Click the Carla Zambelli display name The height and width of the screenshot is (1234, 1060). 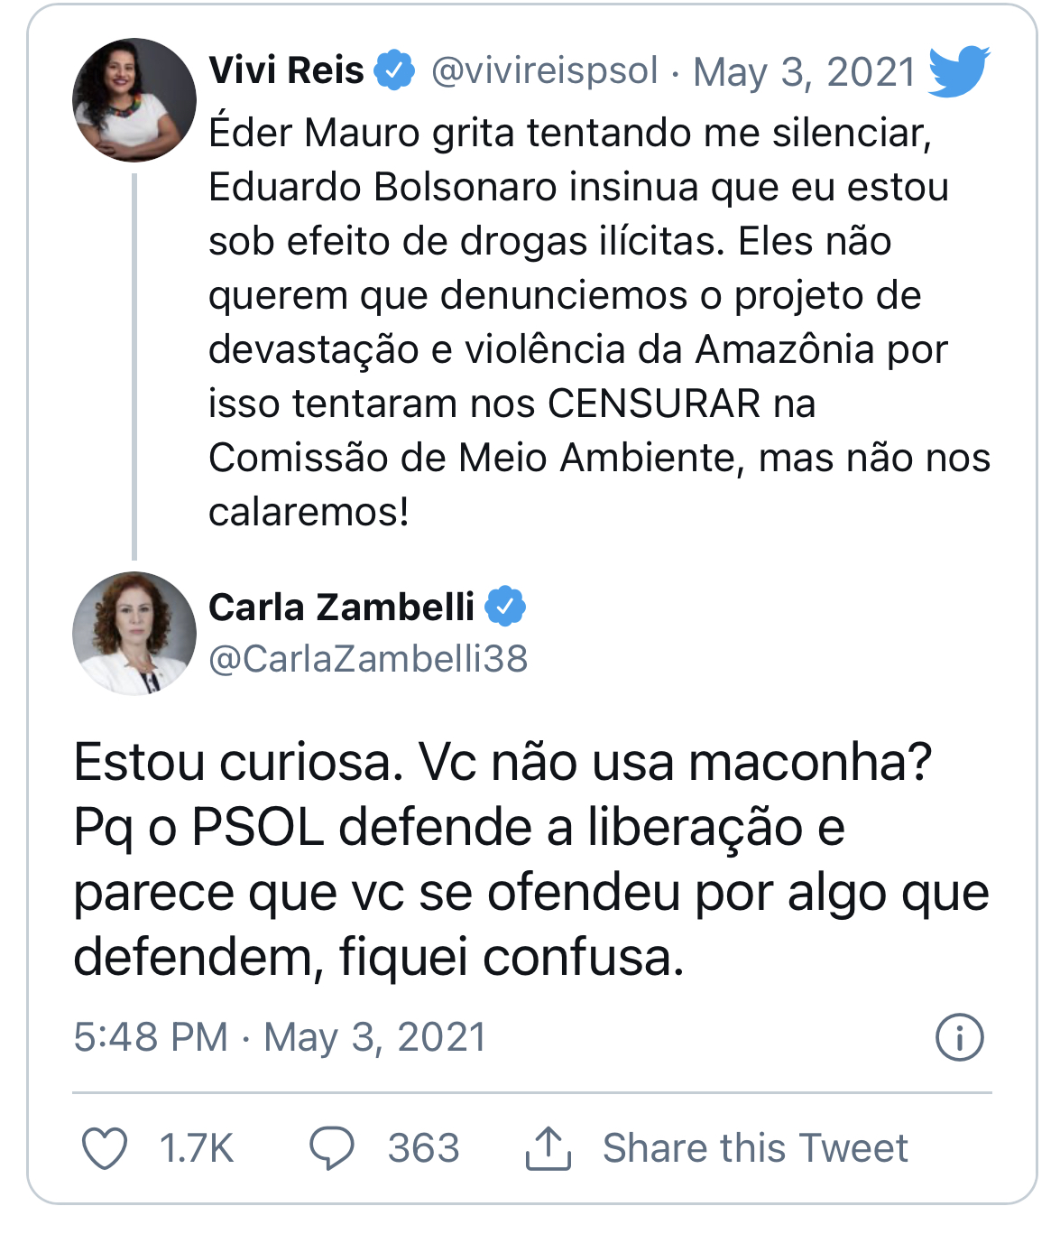(341, 607)
